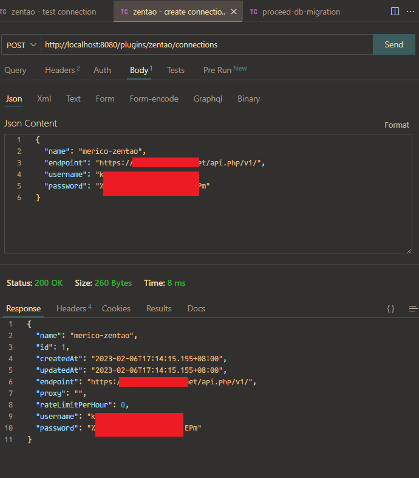
Task: Close the zentao create connection tab
Action: pyautogui.click(x=234, y=12)
